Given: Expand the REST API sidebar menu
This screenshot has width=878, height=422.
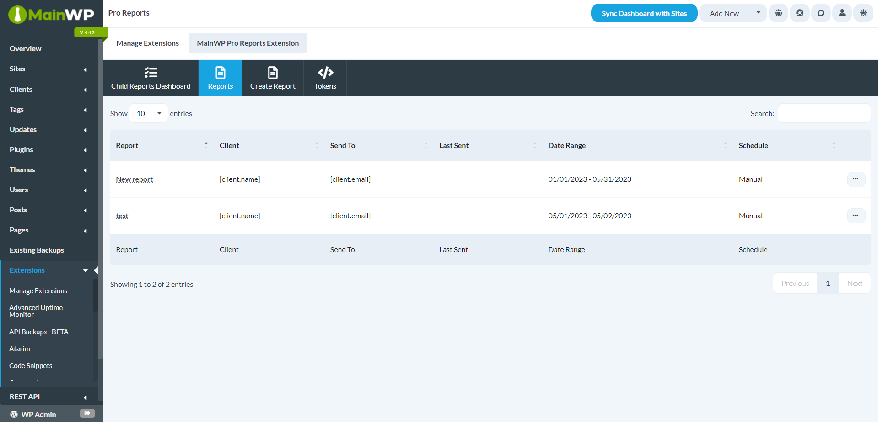Looking at the screenshot, I should pos(48,396).
